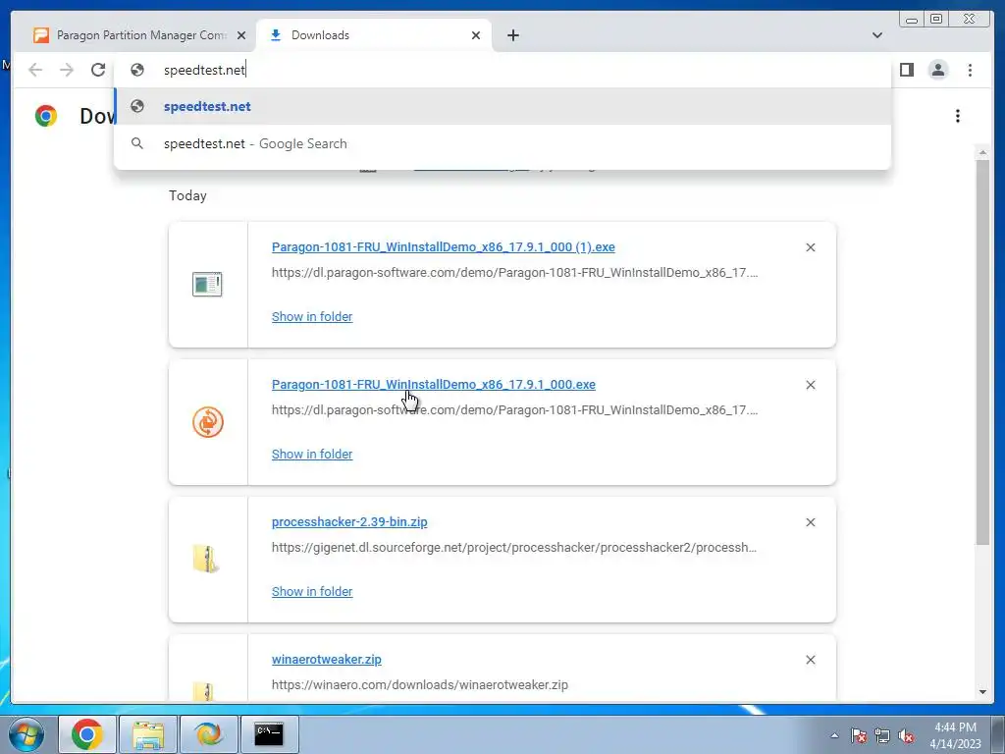This screenshot has height=754, width=1005.
Task: Open the Downloads page more-actions menu
Action: [x=958, y=116]
